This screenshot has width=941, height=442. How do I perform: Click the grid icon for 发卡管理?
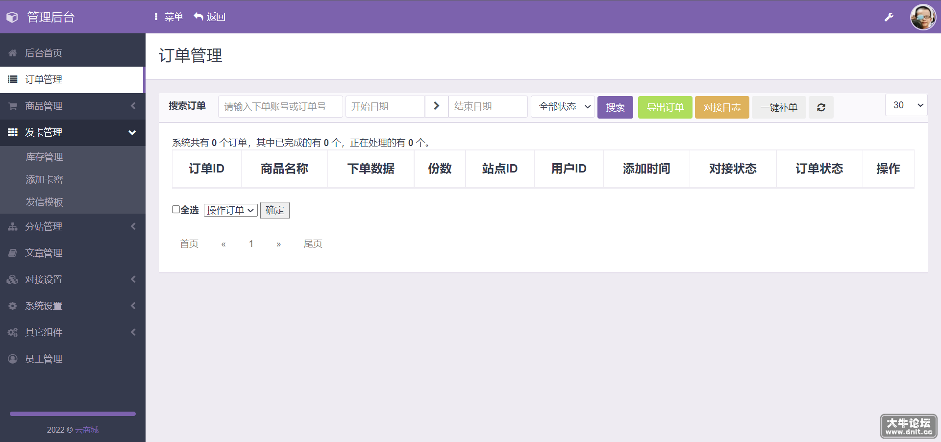[13, 132]
